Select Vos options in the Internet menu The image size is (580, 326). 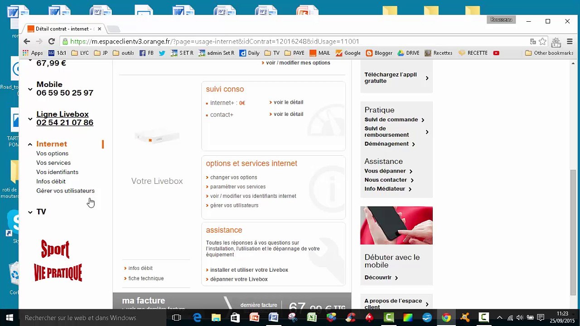point(53,153)
